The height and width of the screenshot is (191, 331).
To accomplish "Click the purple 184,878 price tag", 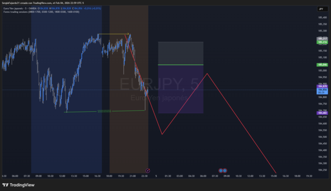I will click(322, 86).
